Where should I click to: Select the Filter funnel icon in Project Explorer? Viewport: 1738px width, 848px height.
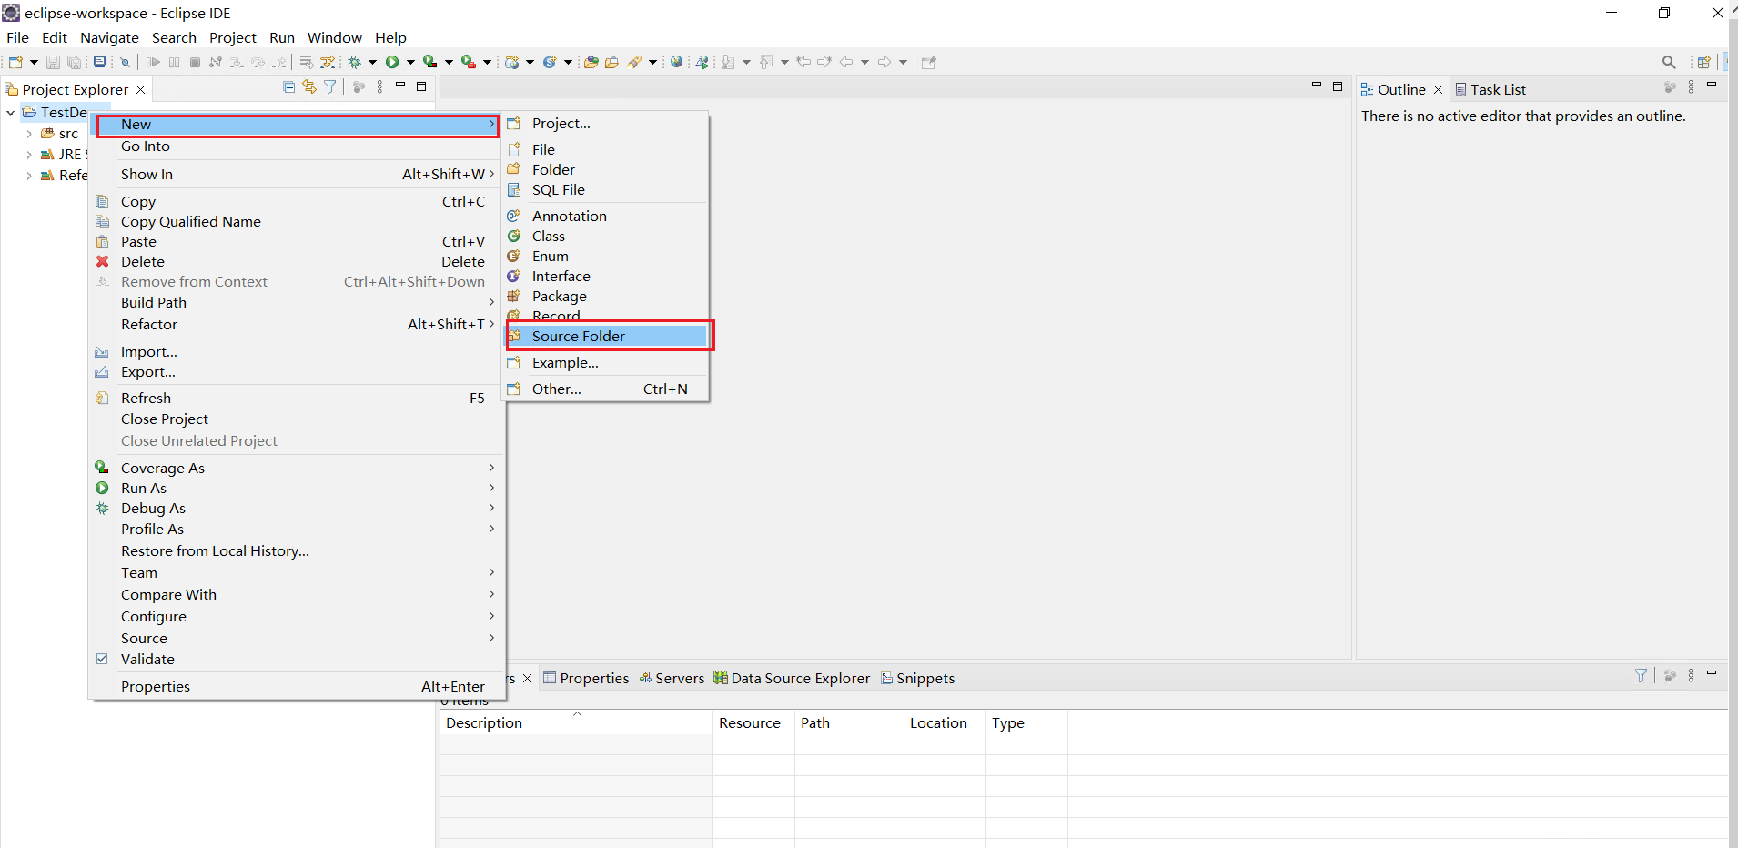point(329,86)
